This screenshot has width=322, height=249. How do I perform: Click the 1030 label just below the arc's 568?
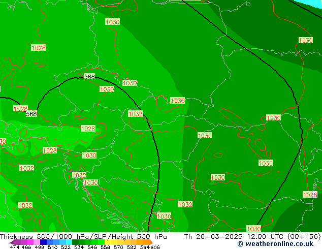click(107, 89)
